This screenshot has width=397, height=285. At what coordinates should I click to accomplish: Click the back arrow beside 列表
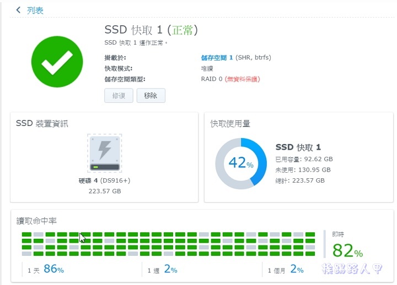[x=19, y=10]
